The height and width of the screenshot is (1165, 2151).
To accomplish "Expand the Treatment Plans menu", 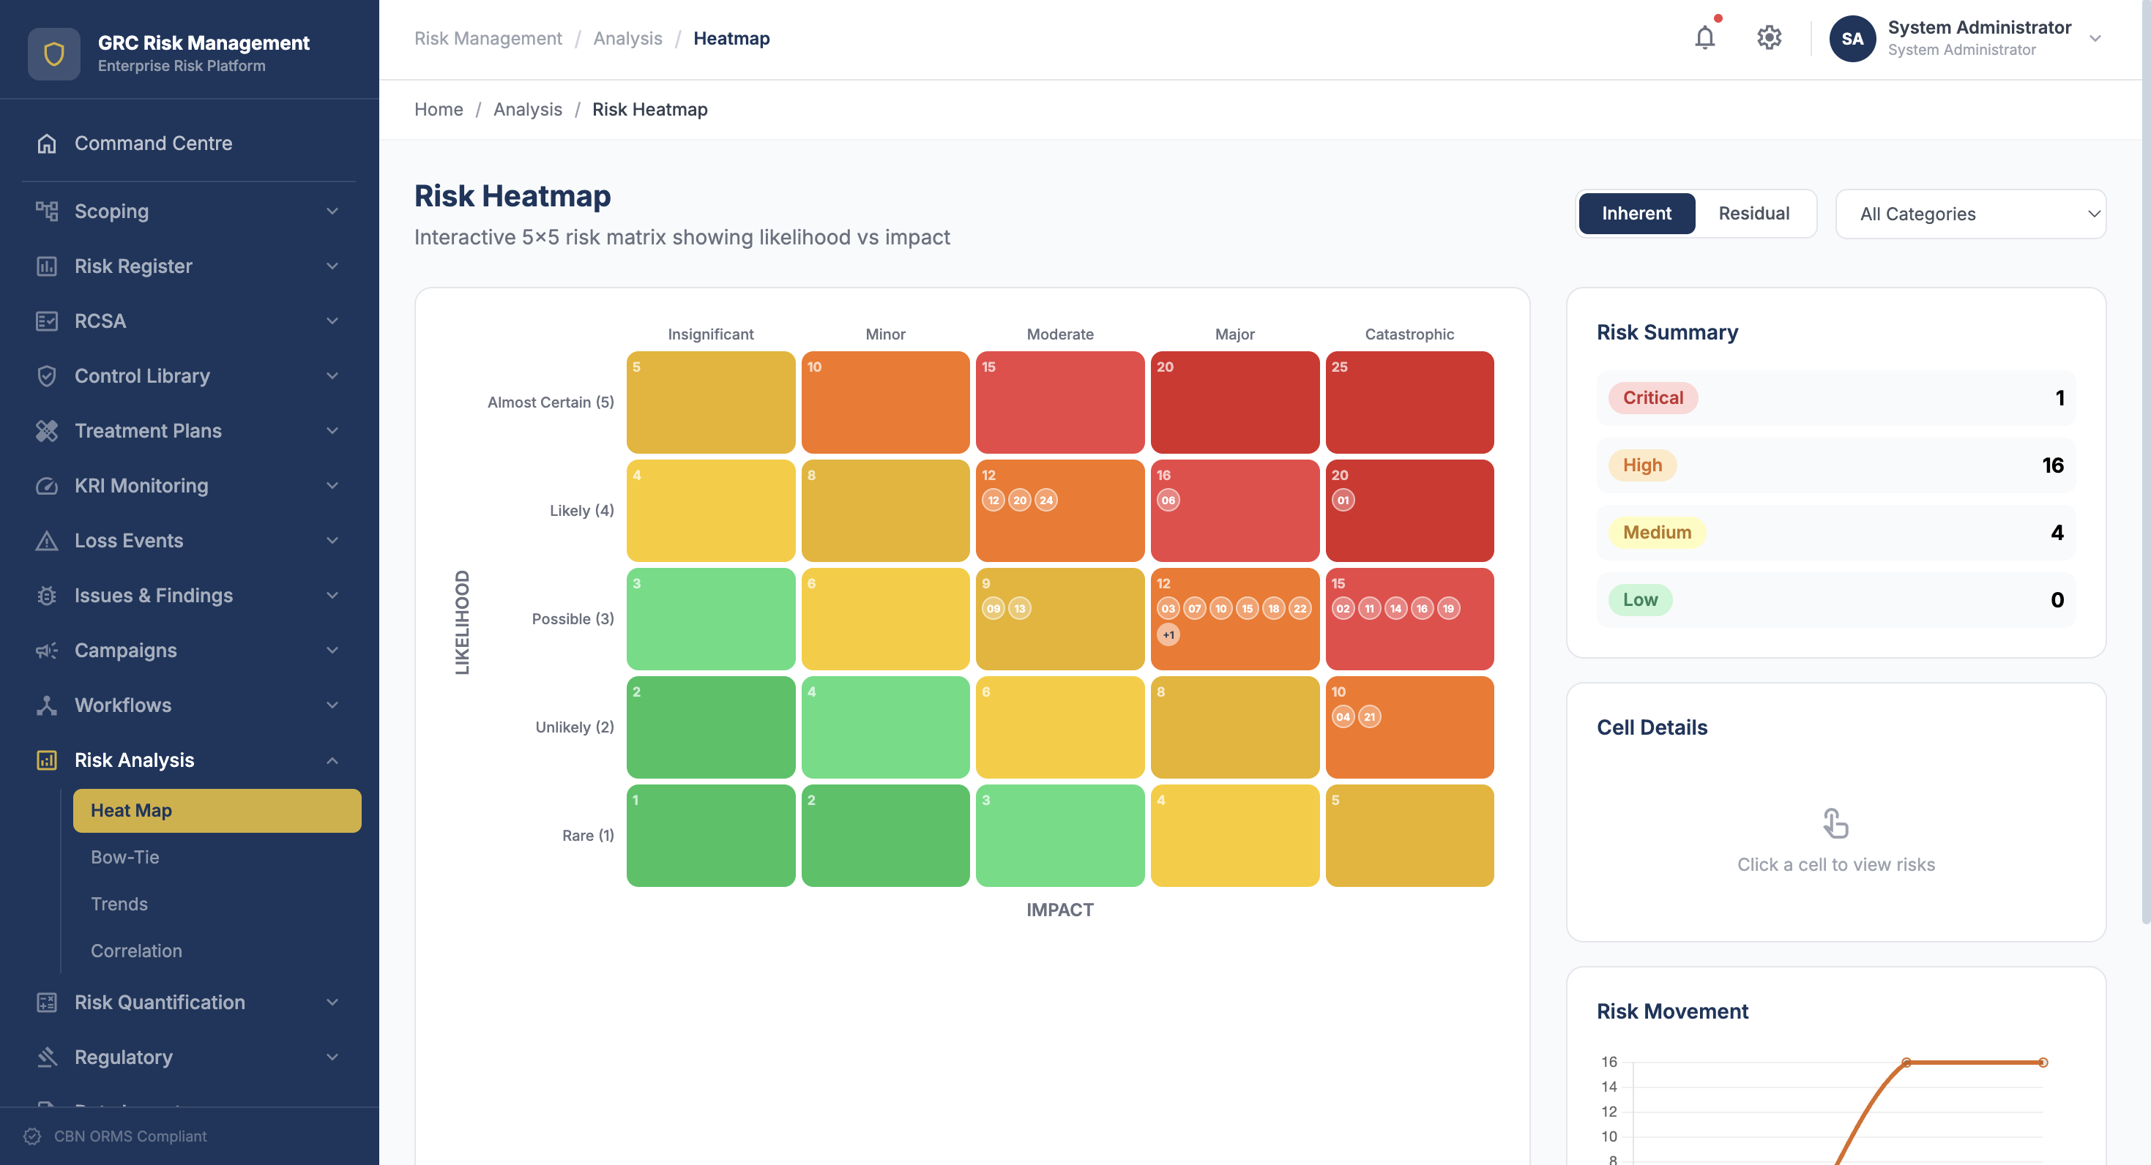I will click(x=149, y=430).
